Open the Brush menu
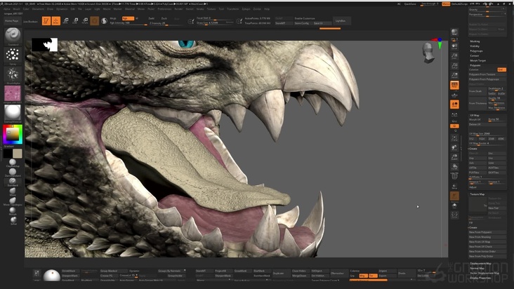This screenshot has height=289, width=514. click(x=16, y=9)
